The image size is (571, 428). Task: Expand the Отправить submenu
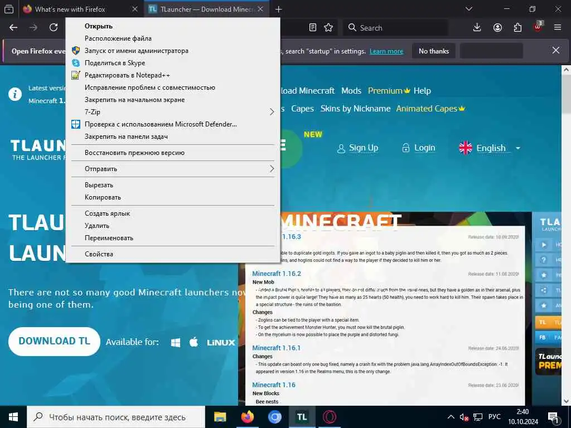click(x=173, y=169)
